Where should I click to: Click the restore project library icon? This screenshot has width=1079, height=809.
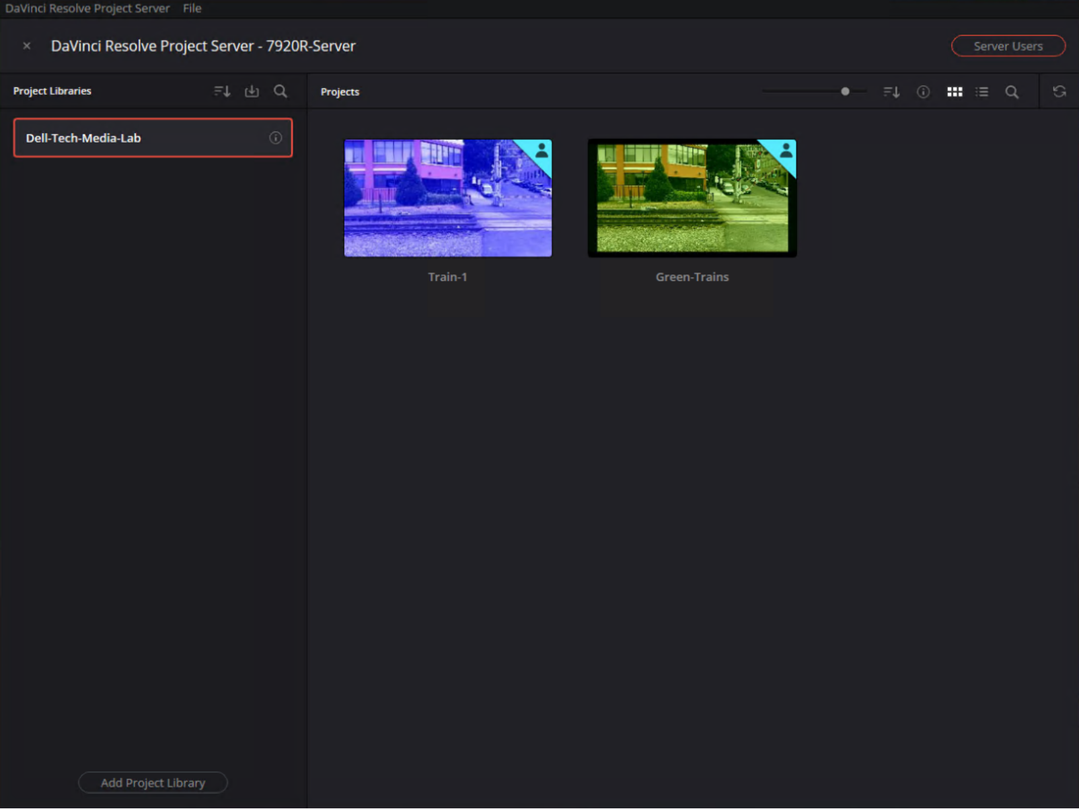click(252, 91)
